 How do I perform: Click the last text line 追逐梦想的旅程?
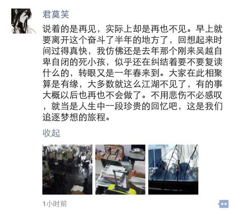coord(77,117)
